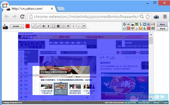Select the filled rectangle tool
Viewport: 170px width, 105px height.
click(58, 26)
